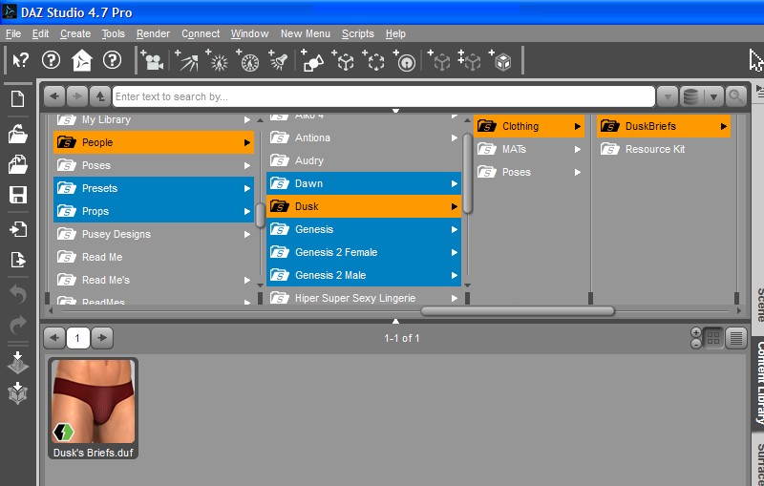Click New file icon in left sidebar
The height and width of the screenshot is (486, 764).
tap(18, 99)
